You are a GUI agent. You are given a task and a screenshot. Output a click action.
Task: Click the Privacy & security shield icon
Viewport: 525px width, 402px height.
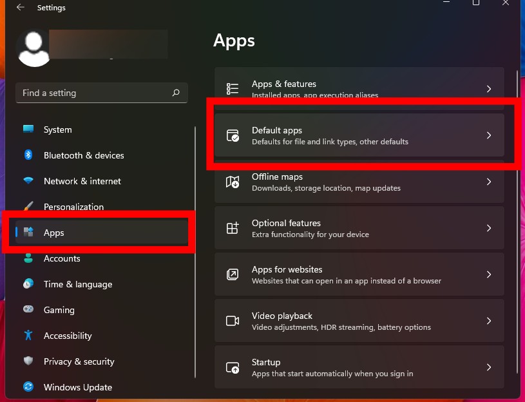[x=28, y=361]
